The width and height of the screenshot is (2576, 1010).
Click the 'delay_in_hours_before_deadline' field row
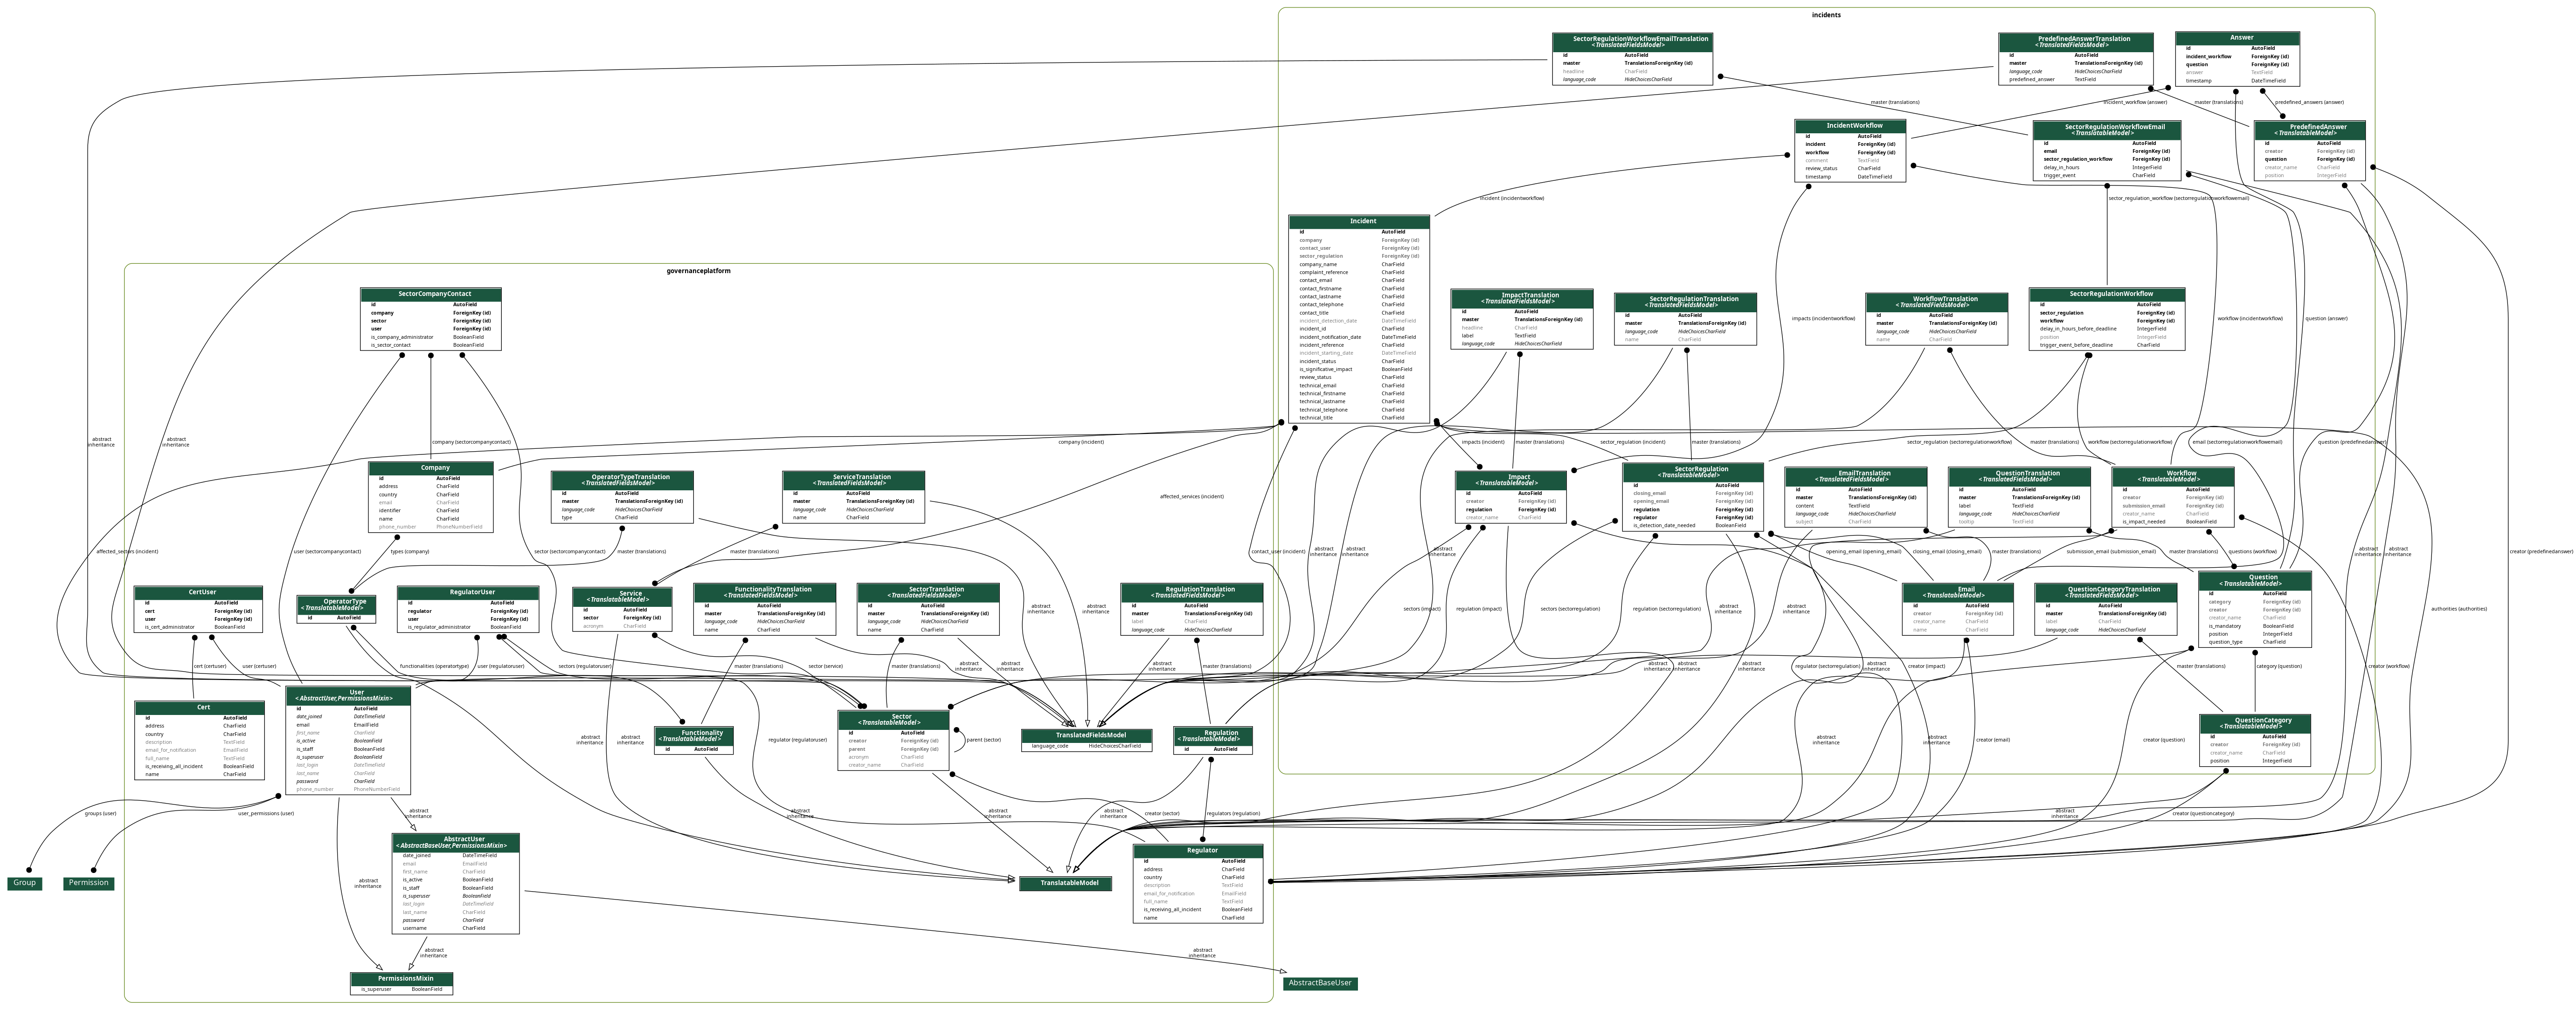click(x=2107, y=329)
